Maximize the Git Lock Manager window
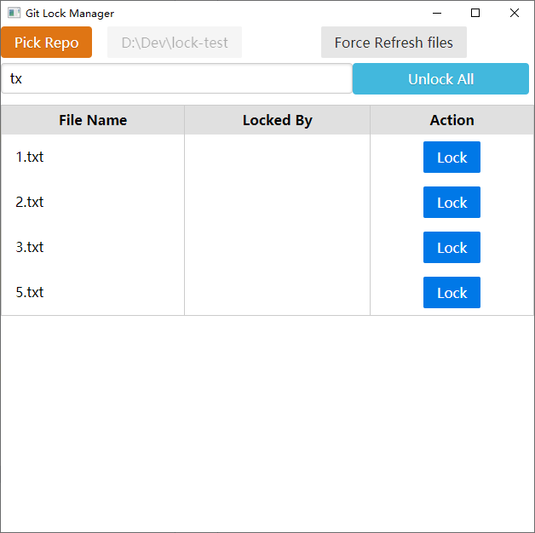 (x=475, y=13)
